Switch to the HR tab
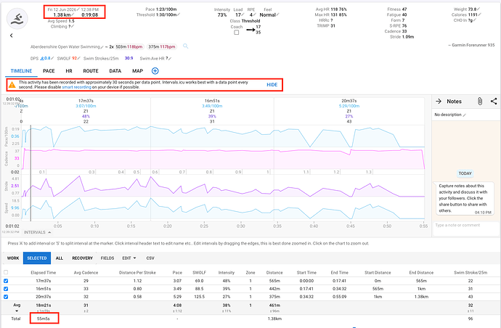The width and height of the screenshot is (501, 328). (x=69, y=71)
